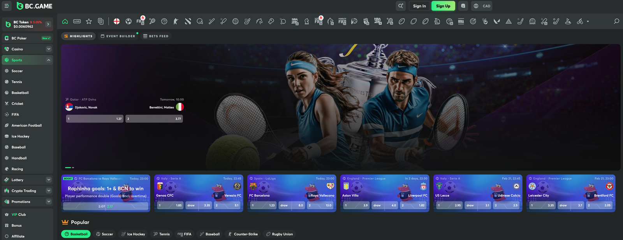623x240 pixels.
Task: Open the Event Builder tab
Action: pos(118,36)
